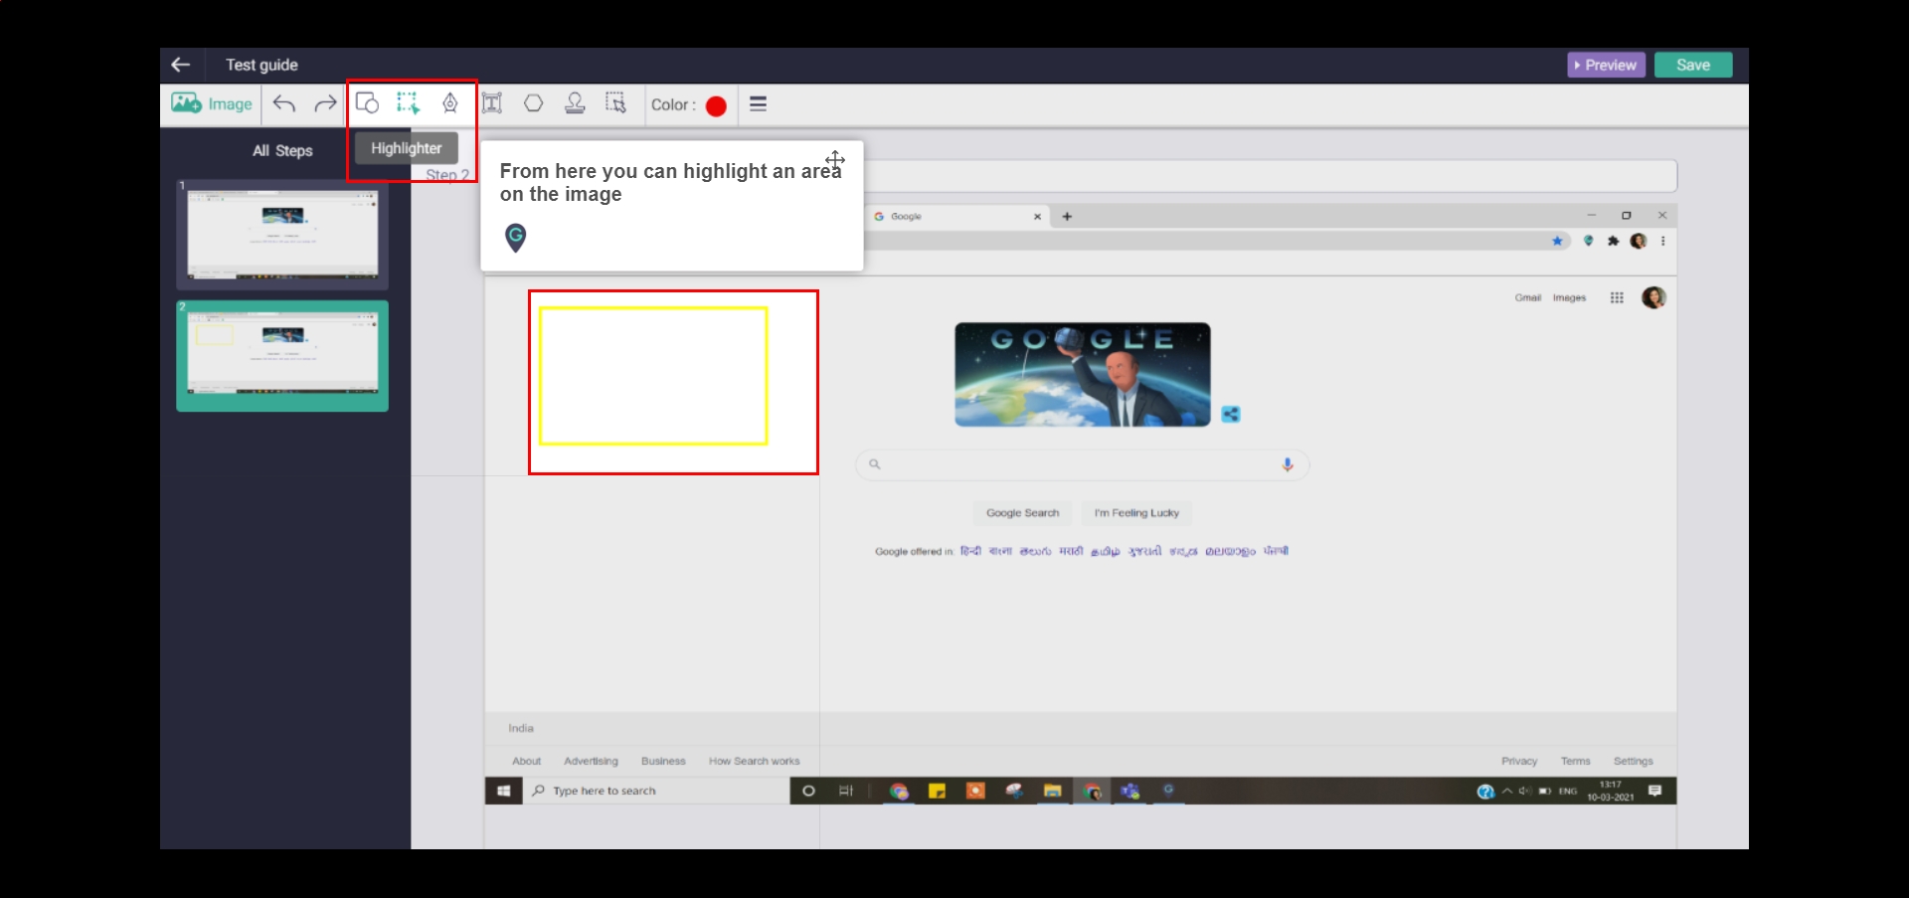Select step 2 thumbnail
Image resolution: width=1909 pixels, height=898 pixels.
[282, 356]
